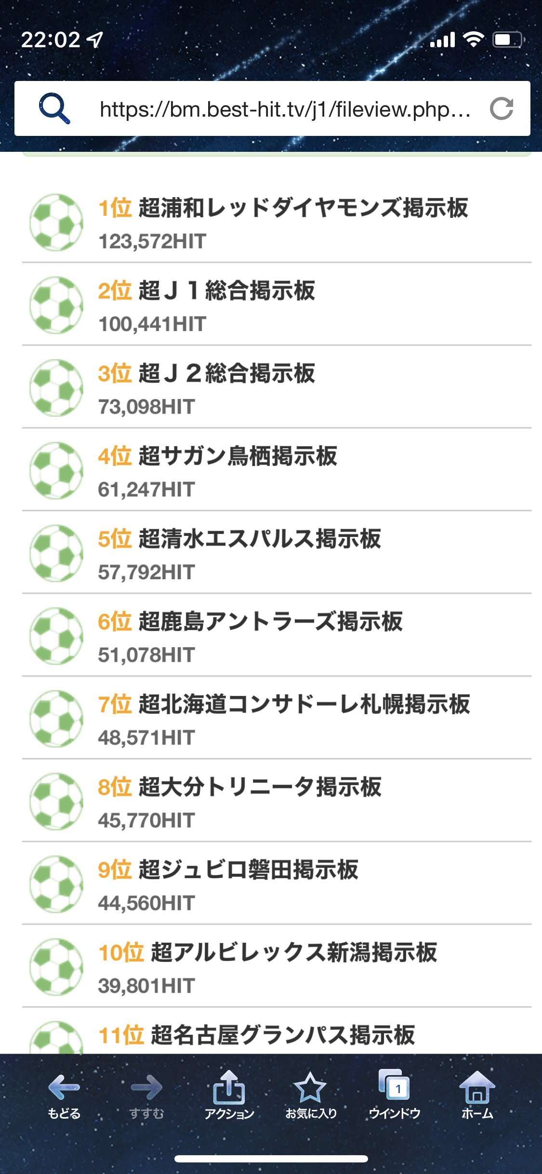542x1174 pixels.
Task: Tap the URL address field
Action: (x=284, y=109)
